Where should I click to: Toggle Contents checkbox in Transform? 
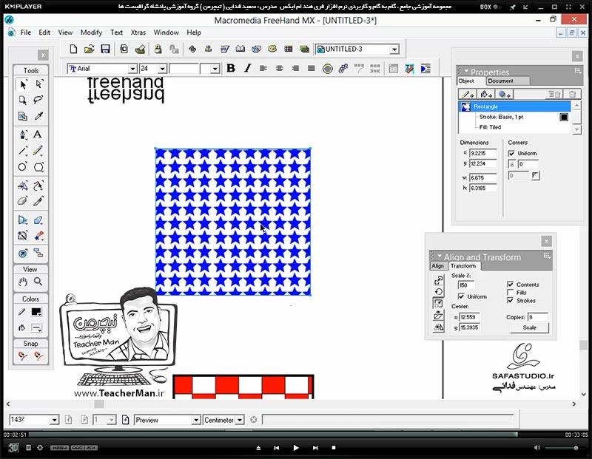510,285
